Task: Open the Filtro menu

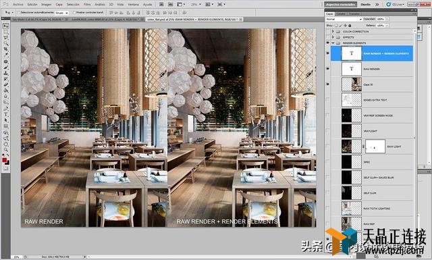Action: (87, 5)
